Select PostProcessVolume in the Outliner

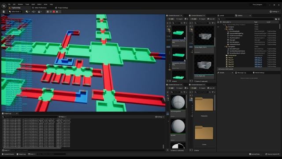(236, 36)
